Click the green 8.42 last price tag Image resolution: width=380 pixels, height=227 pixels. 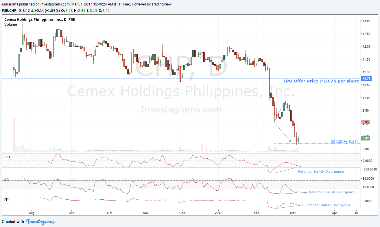[x=366, y=138]
